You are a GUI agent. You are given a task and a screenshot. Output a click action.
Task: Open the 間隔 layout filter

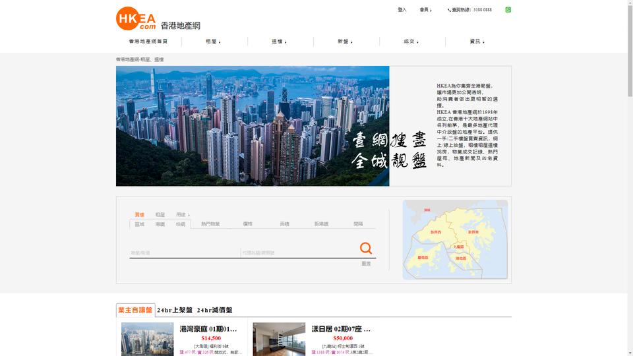(x=358, y=224)
